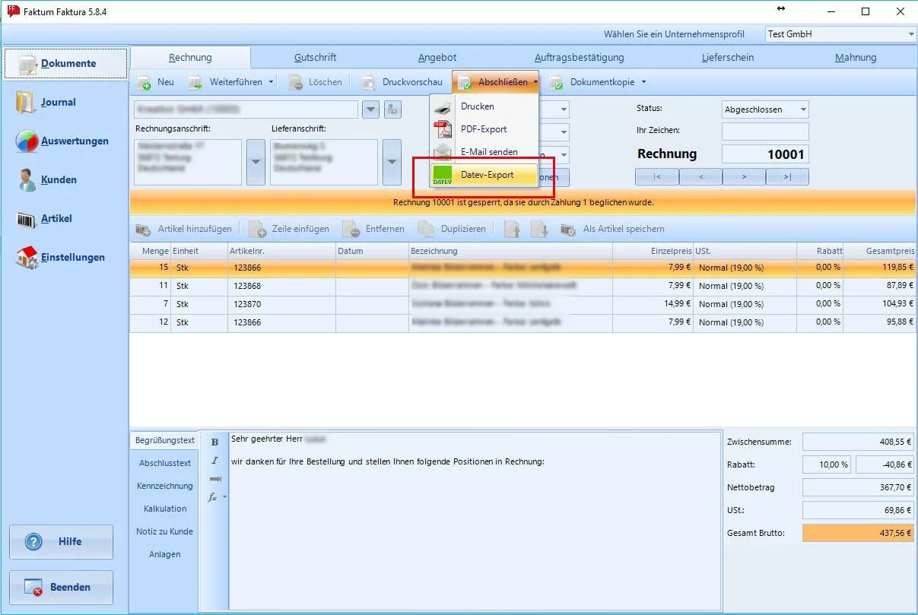Select the Kennzeichnung side tab

[165, 486]
